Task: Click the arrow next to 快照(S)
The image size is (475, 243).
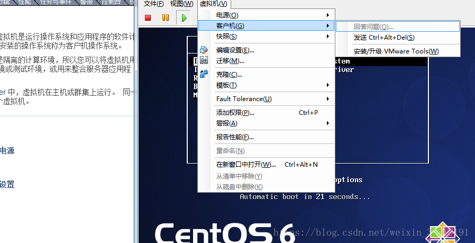Action: pos(328,37)
